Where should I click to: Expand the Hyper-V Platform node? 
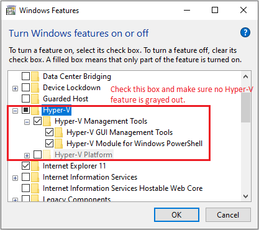pyautogui.click(x=27, y=155)
